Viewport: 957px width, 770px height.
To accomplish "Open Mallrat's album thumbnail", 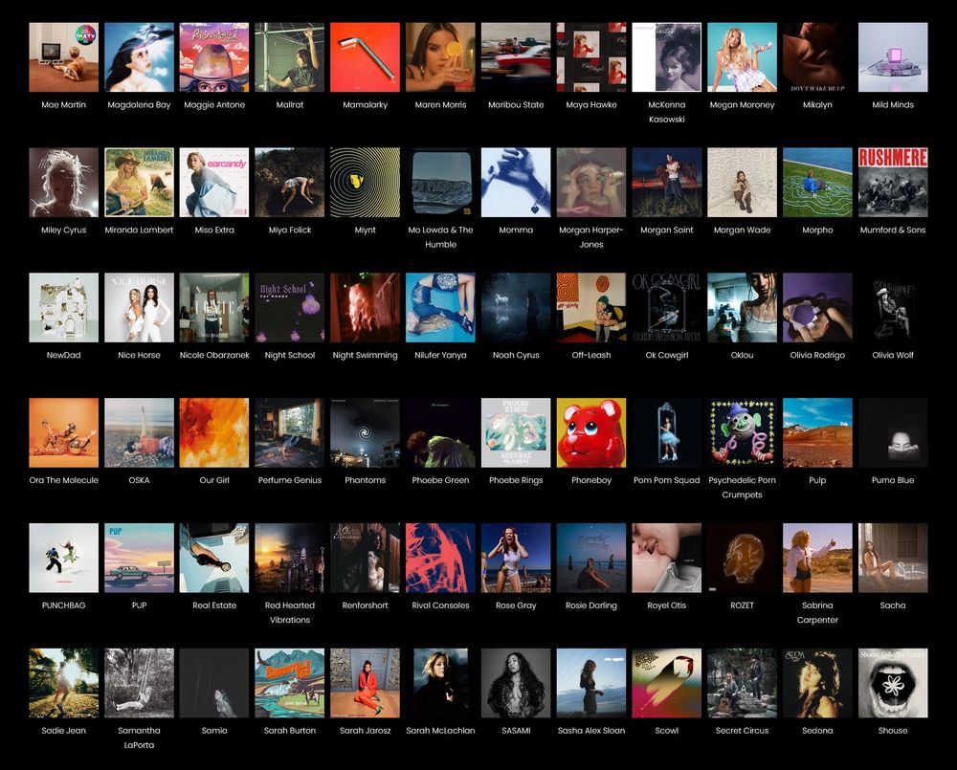I will point(290,57).
